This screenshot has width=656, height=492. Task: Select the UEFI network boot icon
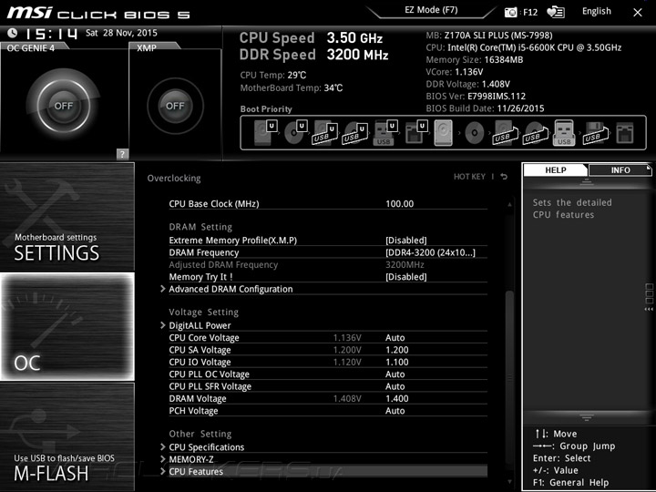[415, 132]
